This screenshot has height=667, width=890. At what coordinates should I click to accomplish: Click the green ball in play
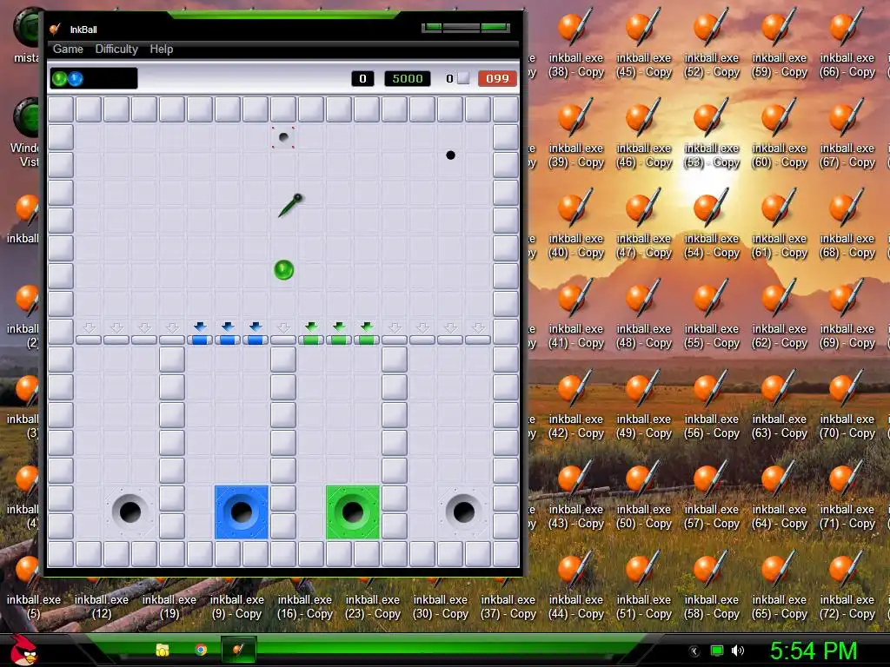[284, 270]
